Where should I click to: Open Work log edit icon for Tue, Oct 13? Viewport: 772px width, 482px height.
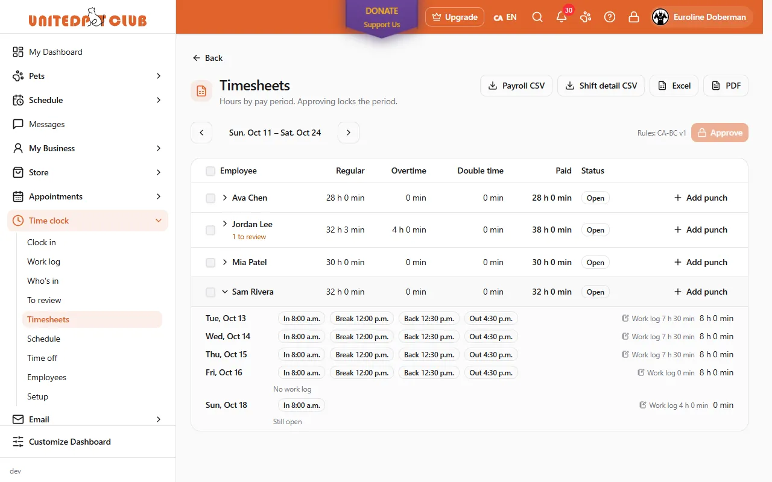click(x=625, y=318)
